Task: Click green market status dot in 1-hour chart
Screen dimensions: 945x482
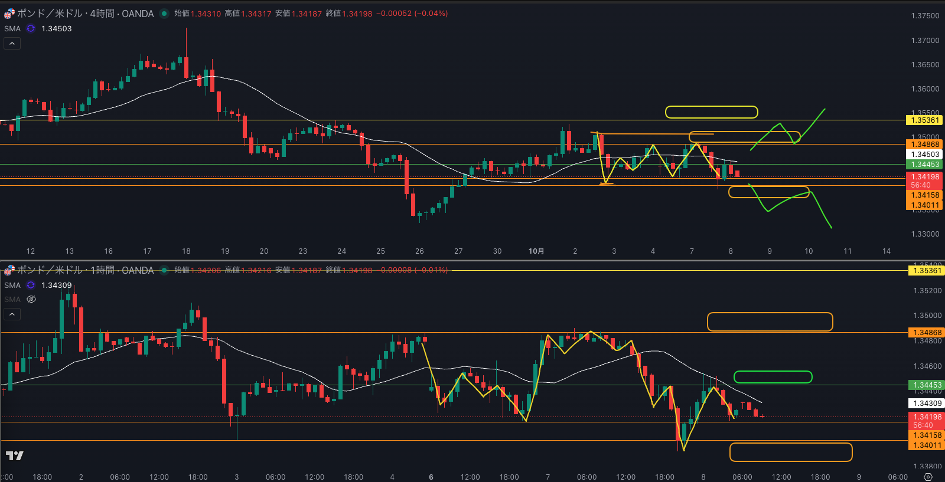Action: click(x=164, y=270)
